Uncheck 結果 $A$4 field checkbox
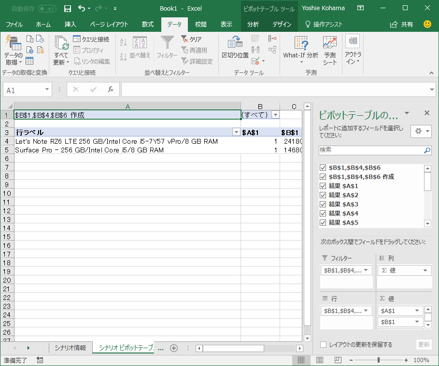 323,214
